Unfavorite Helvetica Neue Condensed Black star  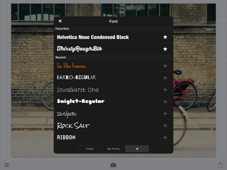pos(165,37)
